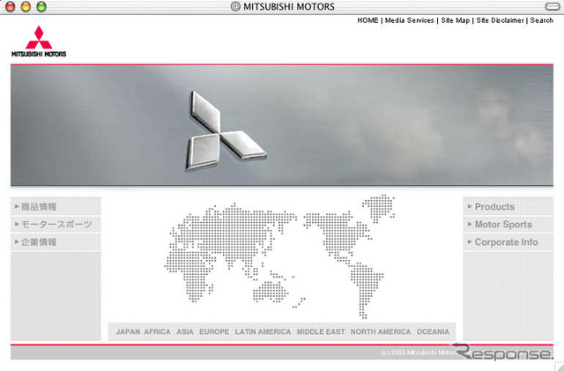Select モータースポーツ menu item

[x=56, y=224]
